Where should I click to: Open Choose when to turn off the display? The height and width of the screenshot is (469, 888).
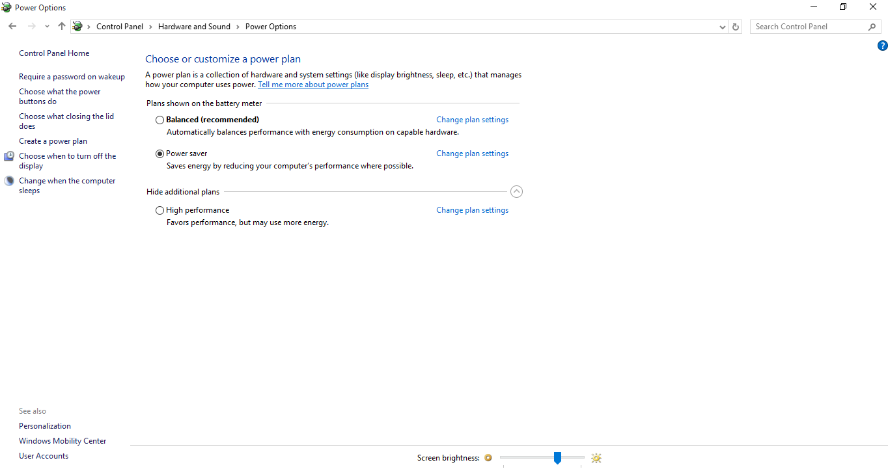68,161
